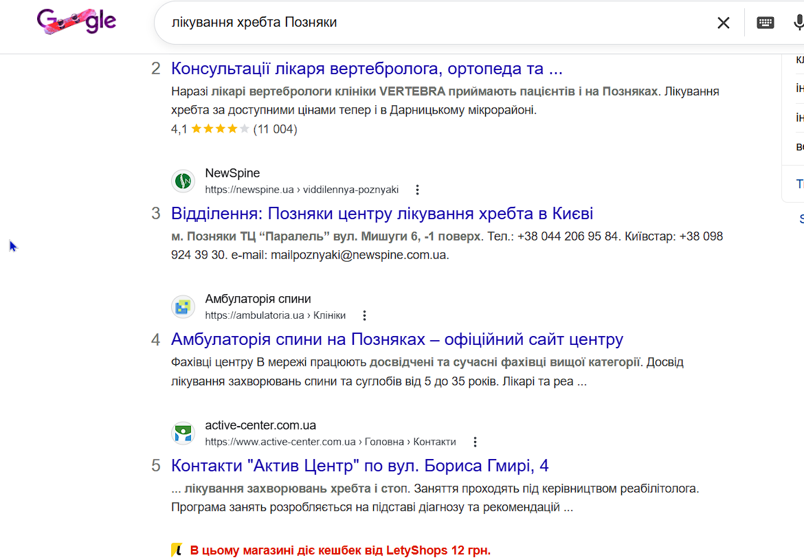
Task: Click the yellow LetyShops cashback icon
Action: point(177,550)
